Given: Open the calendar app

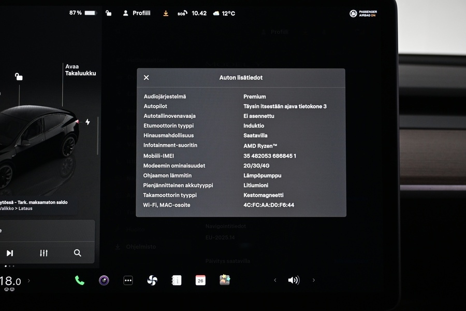Looking at the screenshot, I should click(200, 280).
